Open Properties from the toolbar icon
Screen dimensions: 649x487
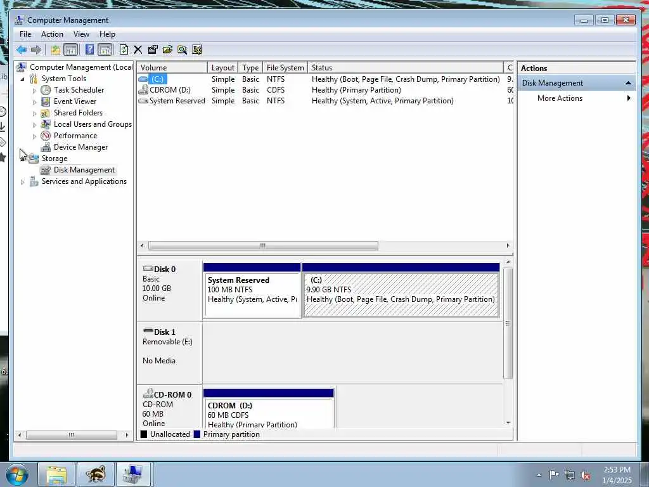[x=153, y=50]
